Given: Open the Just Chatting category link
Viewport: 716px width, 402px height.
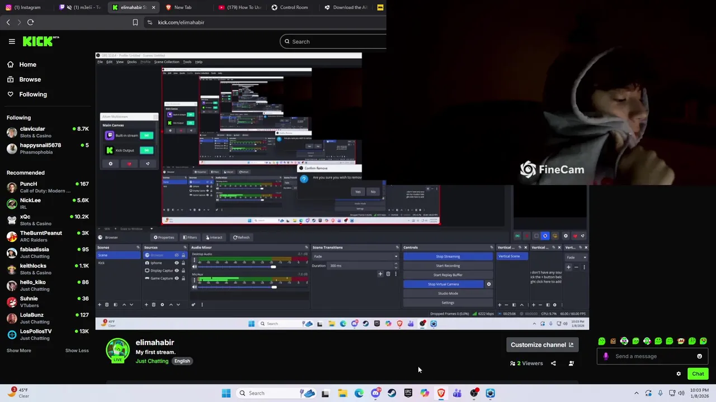Looking at the screenshot, I should pos(152,361).
